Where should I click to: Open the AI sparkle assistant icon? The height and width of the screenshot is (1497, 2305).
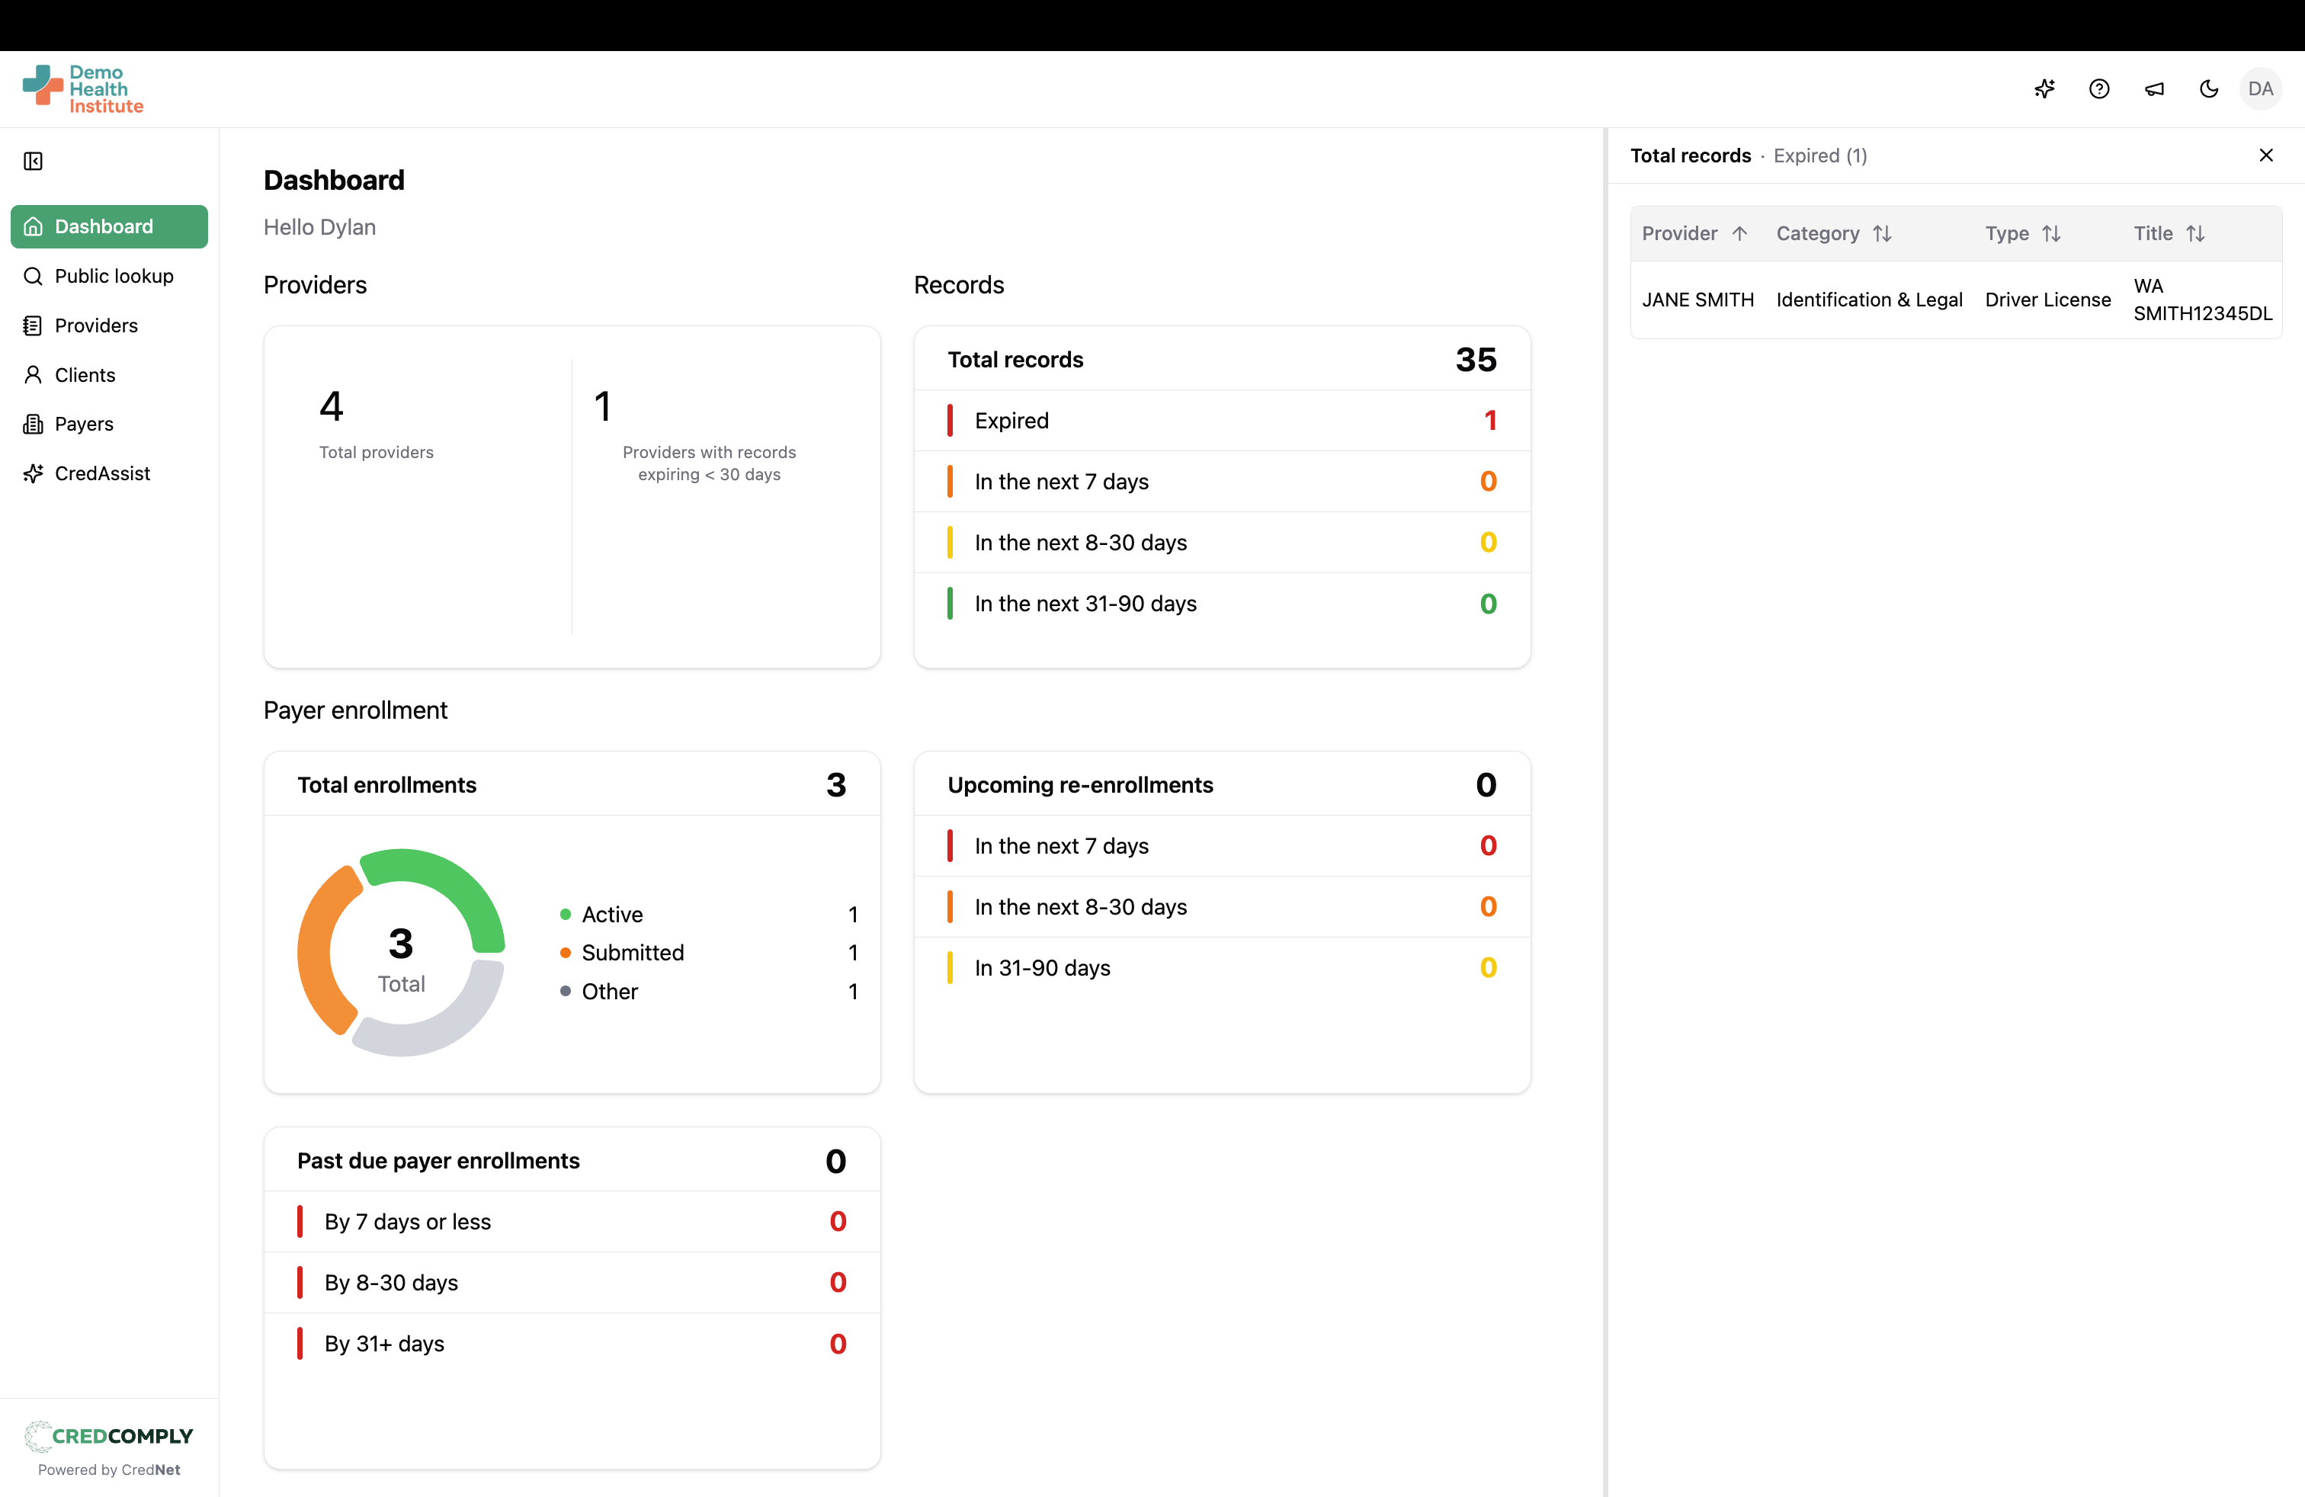[x=2044, y=89]
